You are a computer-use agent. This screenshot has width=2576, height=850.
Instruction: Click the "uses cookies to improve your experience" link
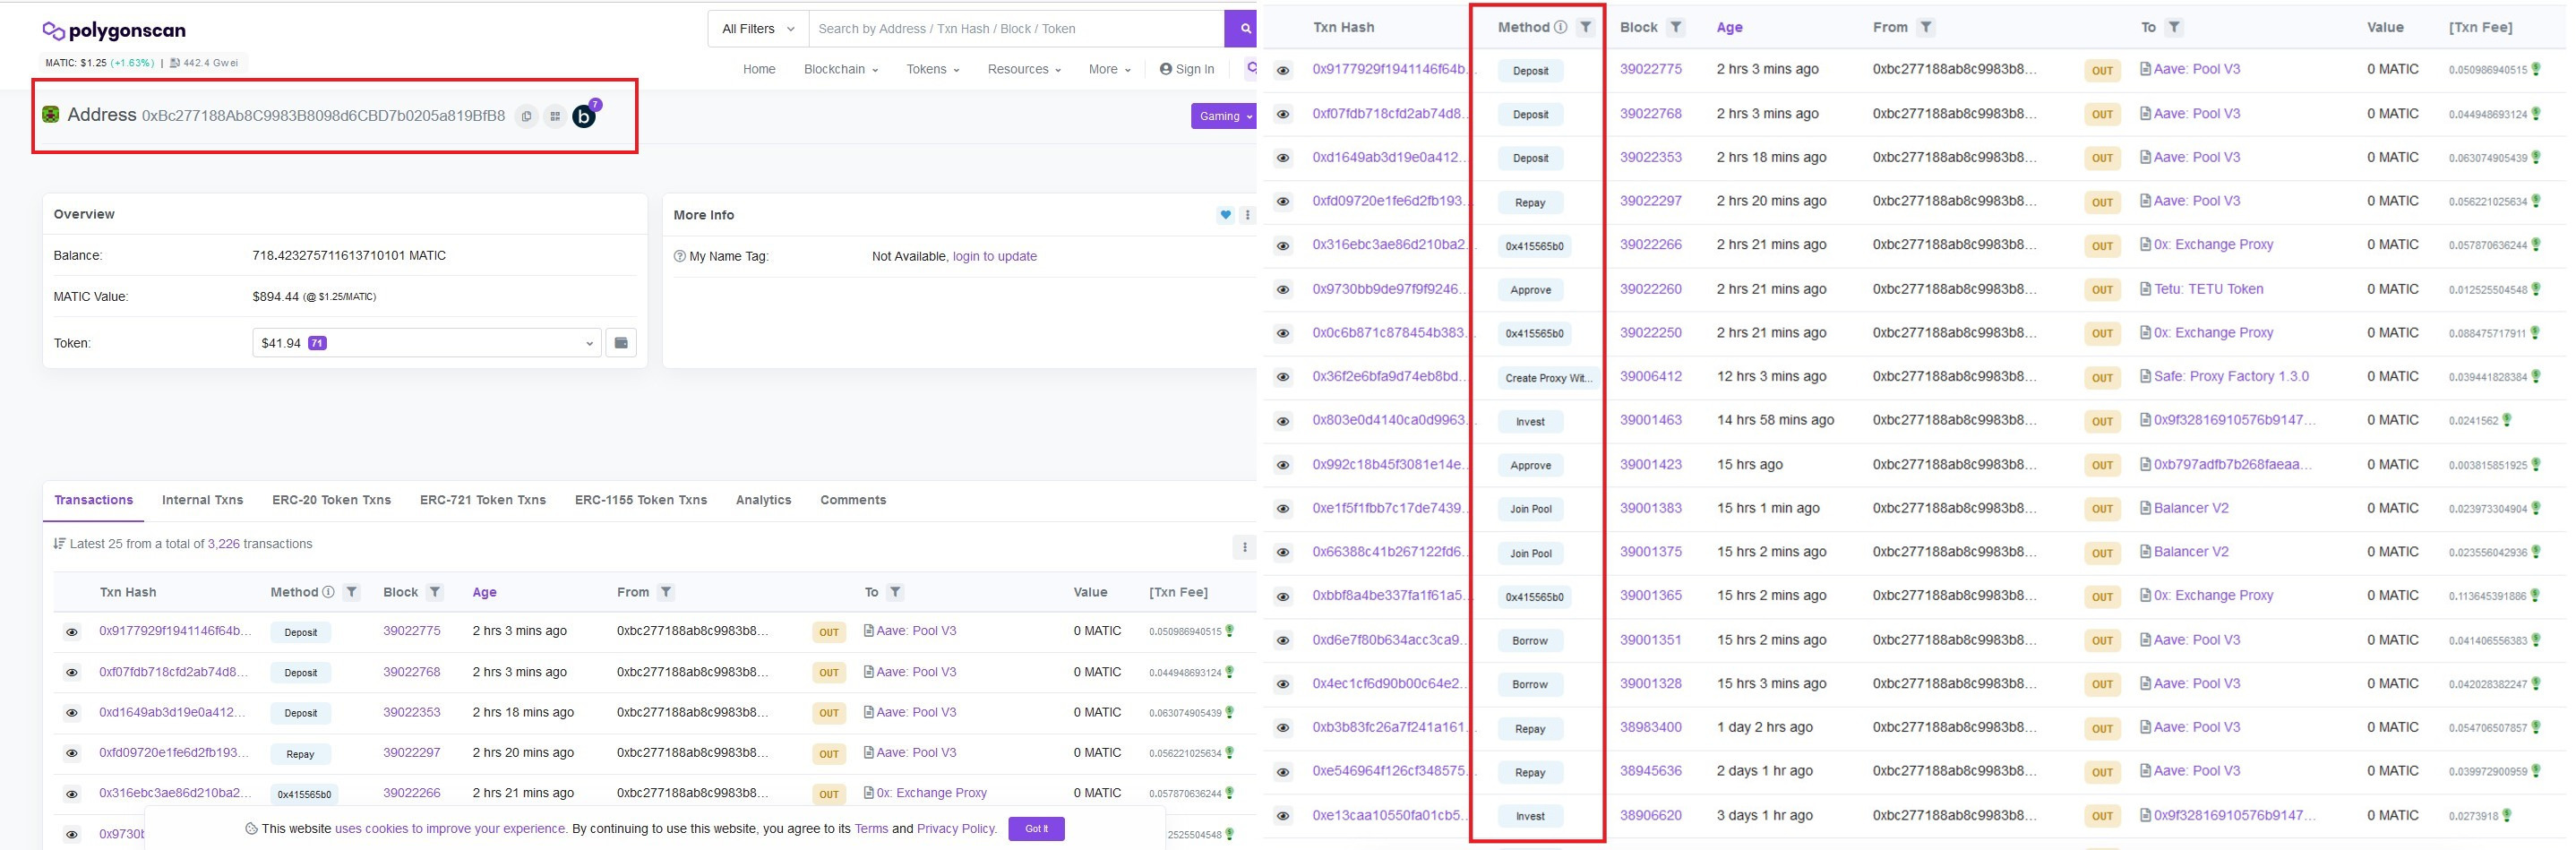click(x=451, y=829)
